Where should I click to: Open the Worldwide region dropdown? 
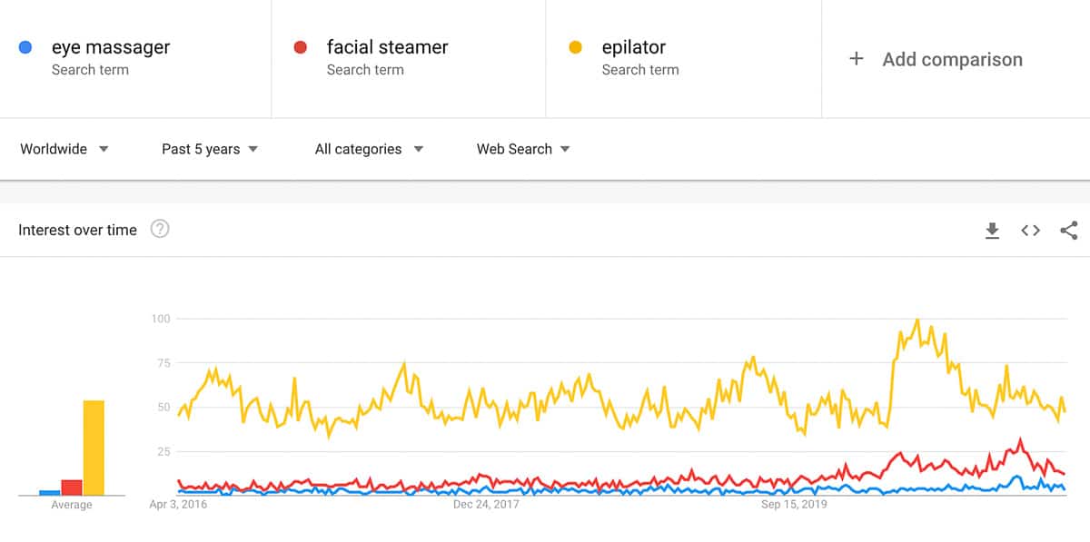[x=64, y=149]
